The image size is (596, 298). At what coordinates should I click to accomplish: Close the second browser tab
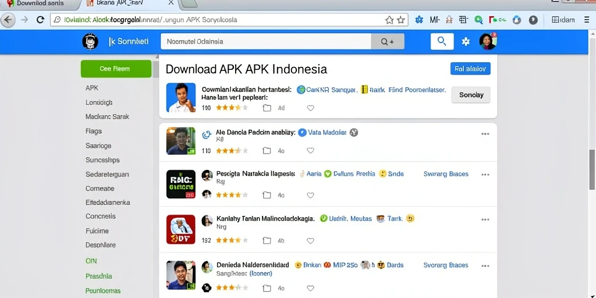click(171, 3)
